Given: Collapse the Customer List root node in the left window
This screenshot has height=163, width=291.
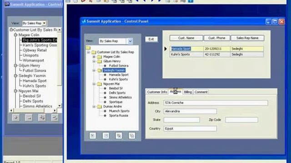Looking at the screenshot, I should (11, 30).
